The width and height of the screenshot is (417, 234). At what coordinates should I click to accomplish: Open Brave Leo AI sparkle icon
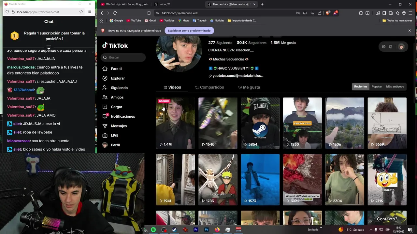(x=397, y=13)
